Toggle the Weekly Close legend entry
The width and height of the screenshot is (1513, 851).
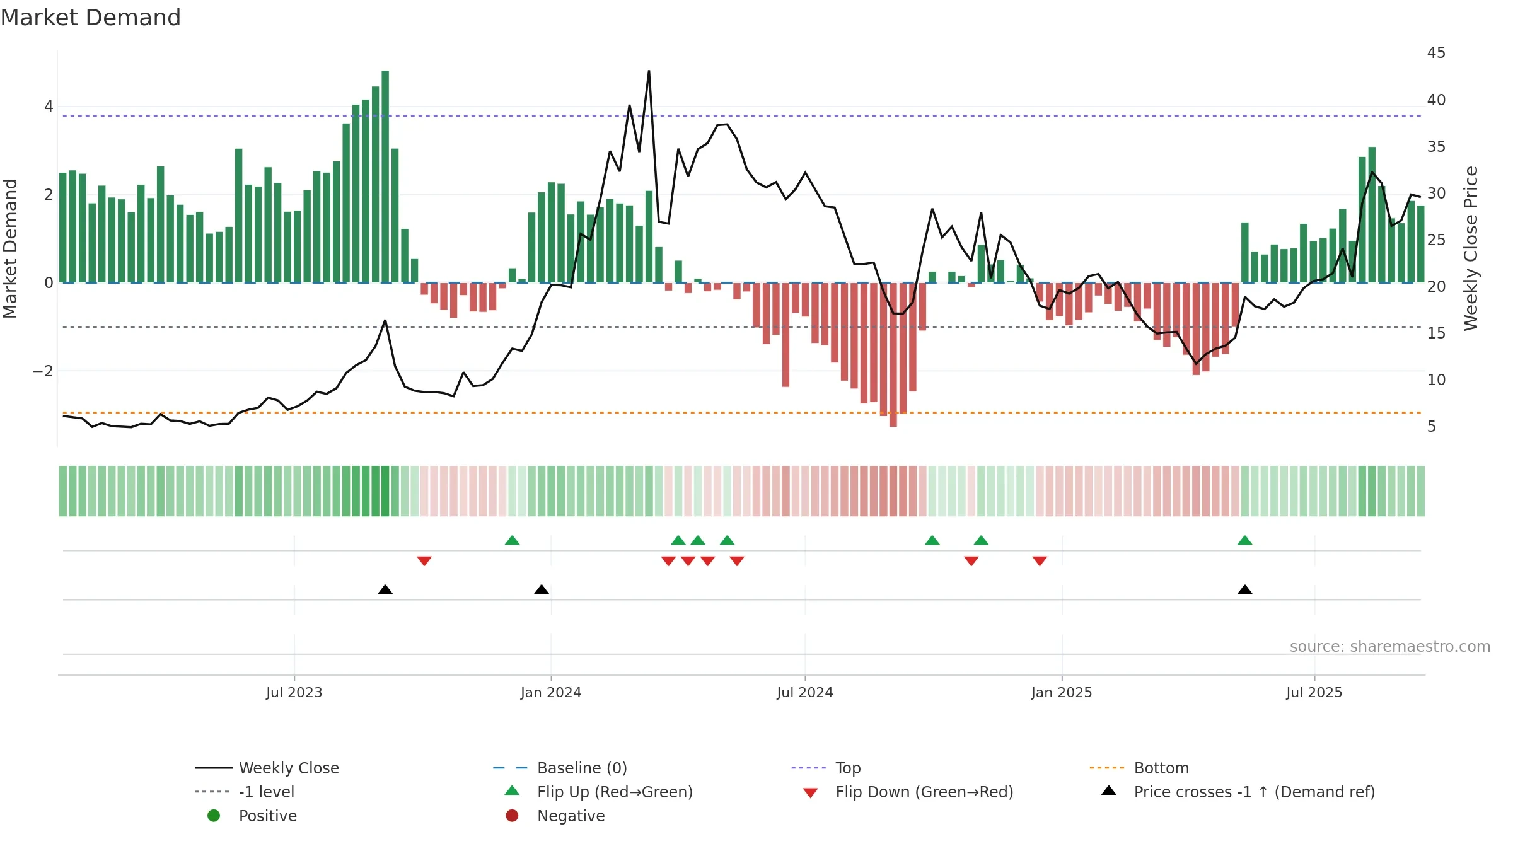coord(267,768)
